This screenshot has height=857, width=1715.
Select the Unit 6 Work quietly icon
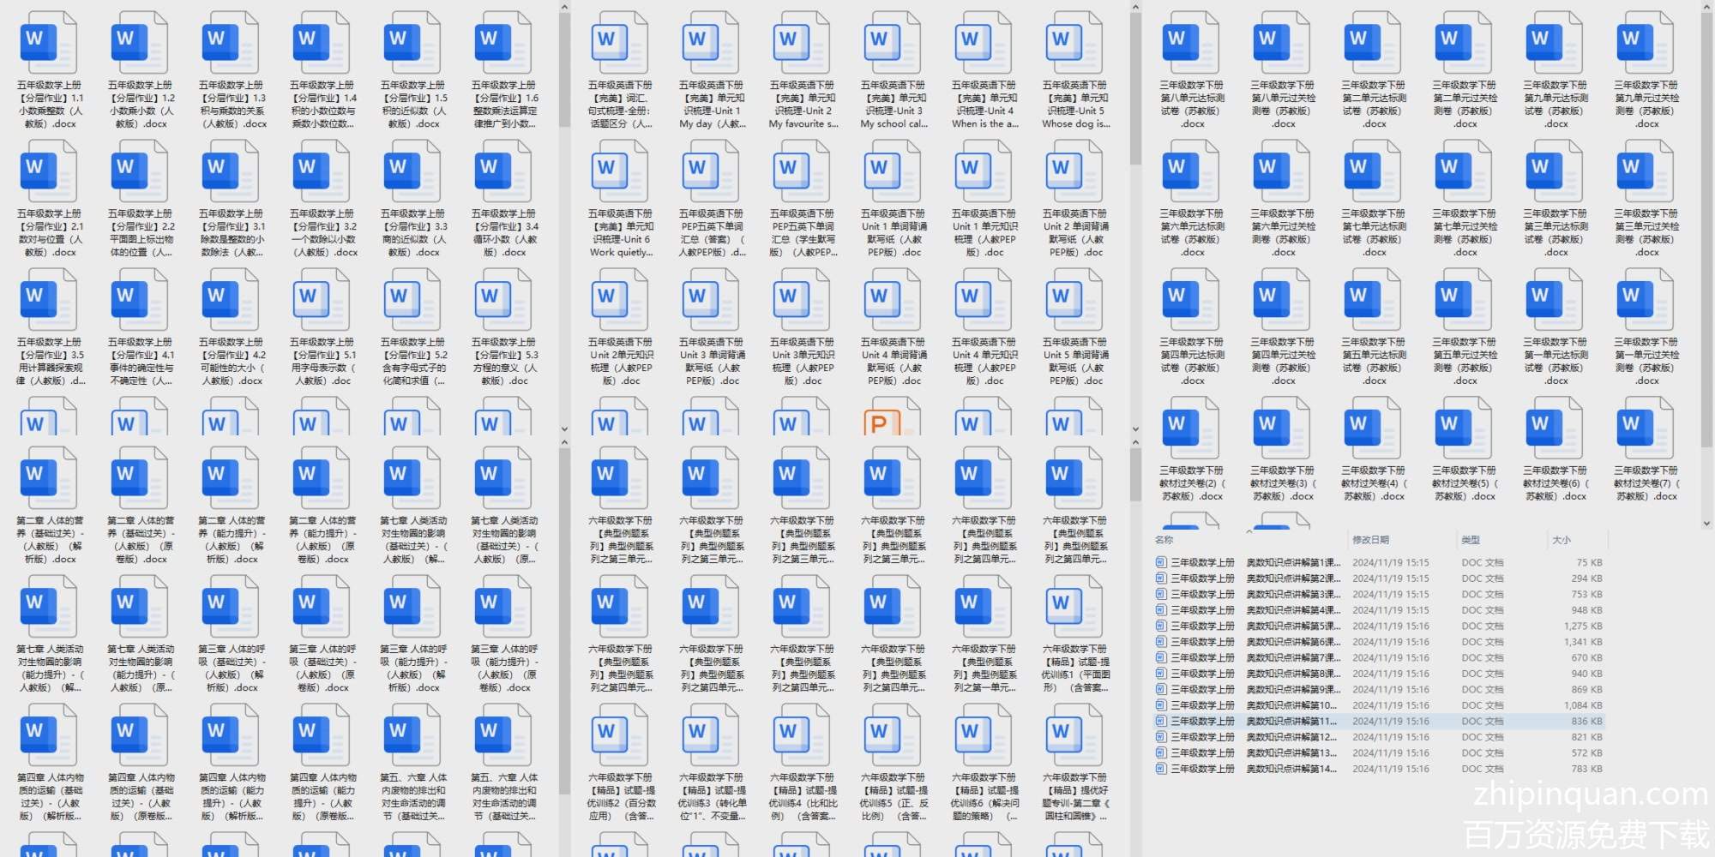[x=620, y=171]
